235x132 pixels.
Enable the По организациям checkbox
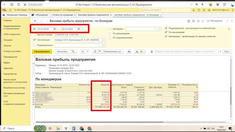[110, 34]
